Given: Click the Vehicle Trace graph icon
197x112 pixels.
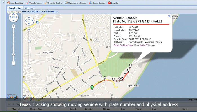Looking at the screenshot, I should 27,3.
